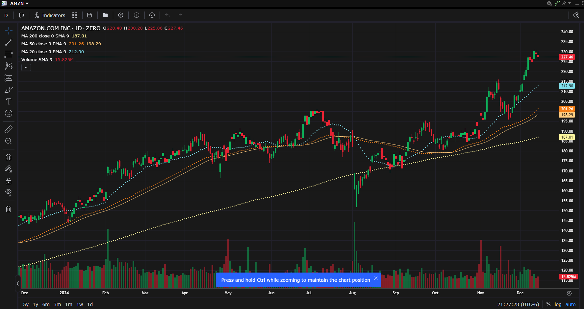The height and width of the screenshot is (309, 584).
Task: Redo the last chart action
Action: coord(180,15)
